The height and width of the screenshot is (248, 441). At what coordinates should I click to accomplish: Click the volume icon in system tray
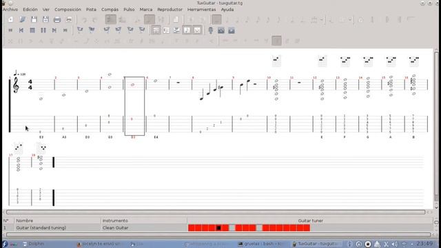(x=394, y=244)
